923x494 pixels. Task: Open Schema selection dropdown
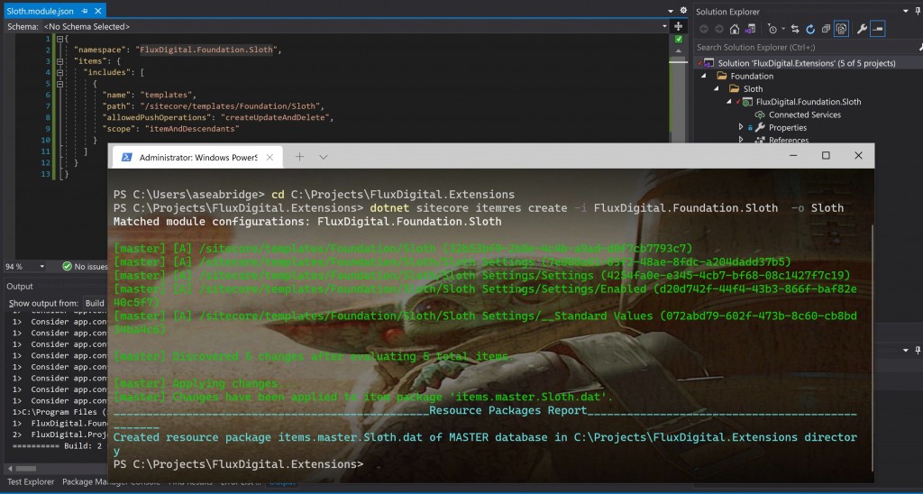pyautogui.click(x=665, y=26)
